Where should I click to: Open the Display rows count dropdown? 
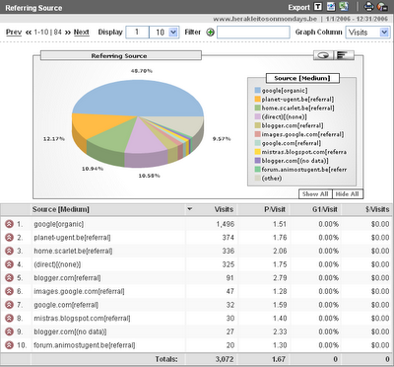pyautogui.click(x=164, y=33)
